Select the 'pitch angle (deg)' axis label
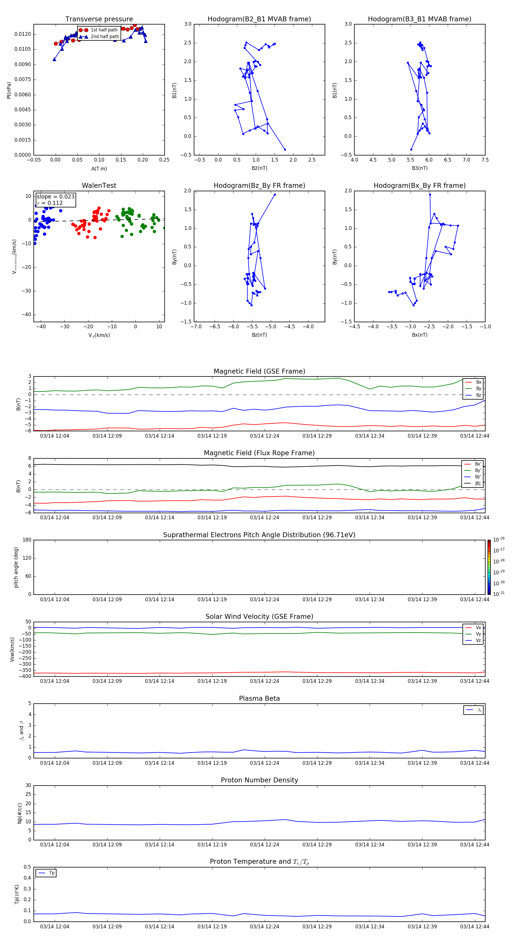The image size is (519, 952). [16, 567]
